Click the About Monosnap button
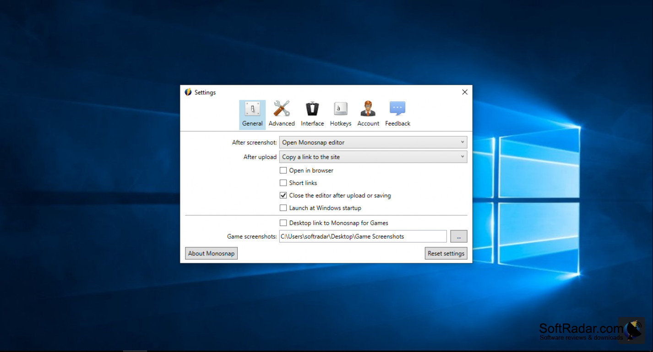Screen dimensions: 653x352 click(x=212, y=253)
